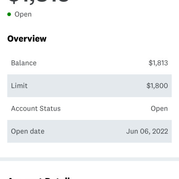Viewport: 179px width, 179px height.
Task: Click the large partially visible amount header
Action: coord(39,2)
